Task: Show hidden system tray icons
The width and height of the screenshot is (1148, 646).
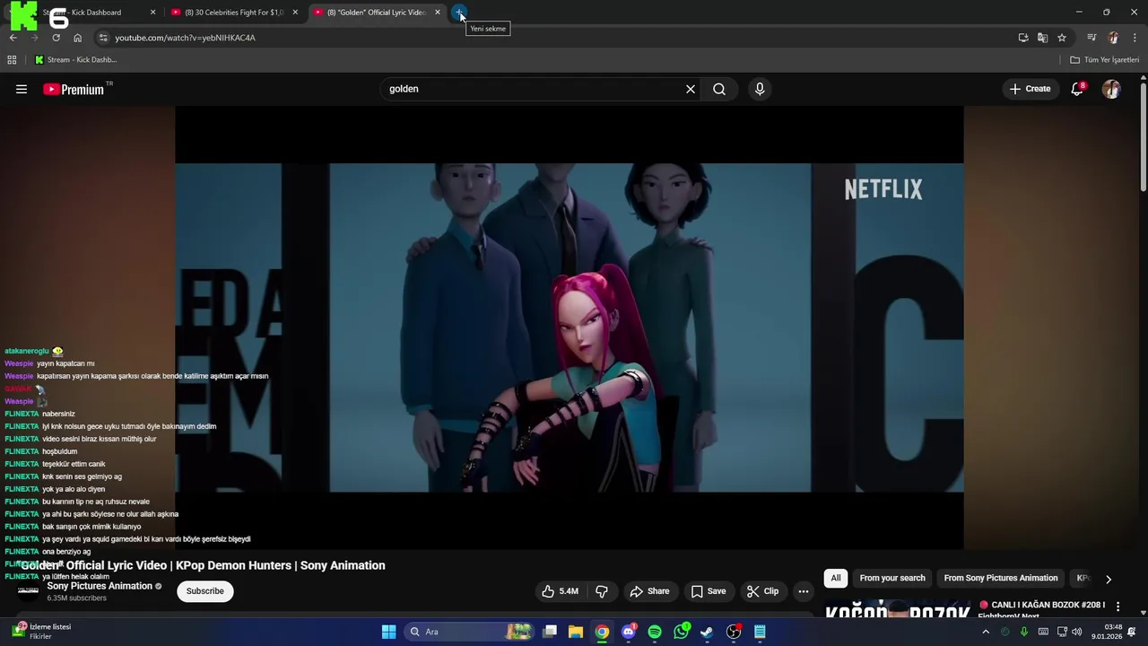Action: click(986, 632)
